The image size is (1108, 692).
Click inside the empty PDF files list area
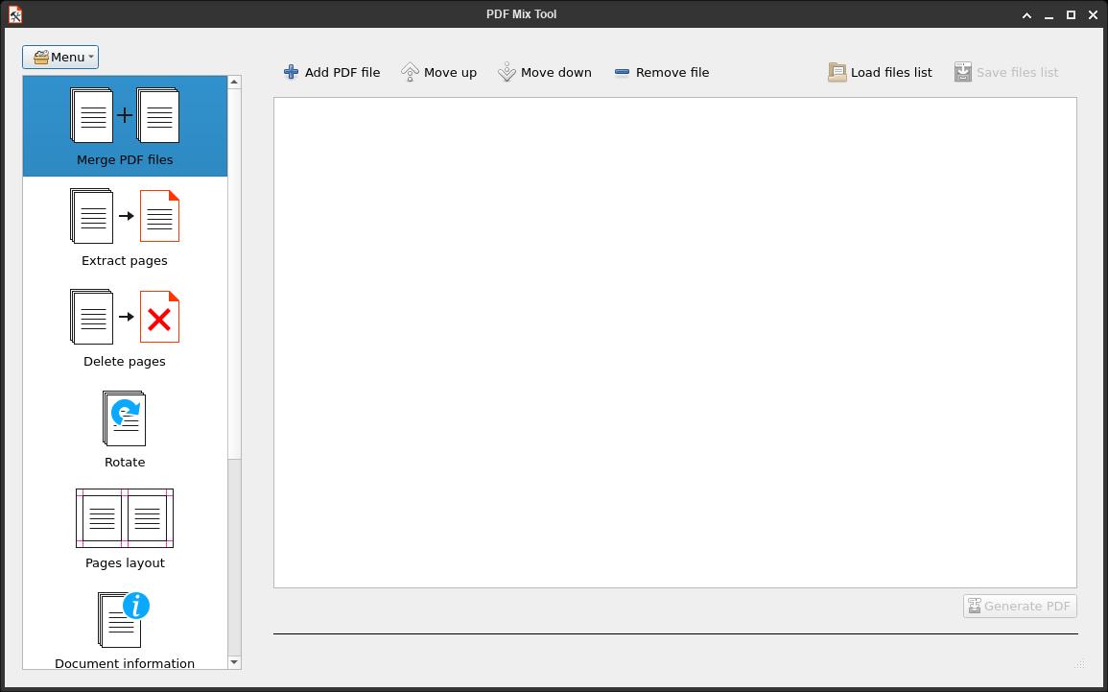[674, 343]
